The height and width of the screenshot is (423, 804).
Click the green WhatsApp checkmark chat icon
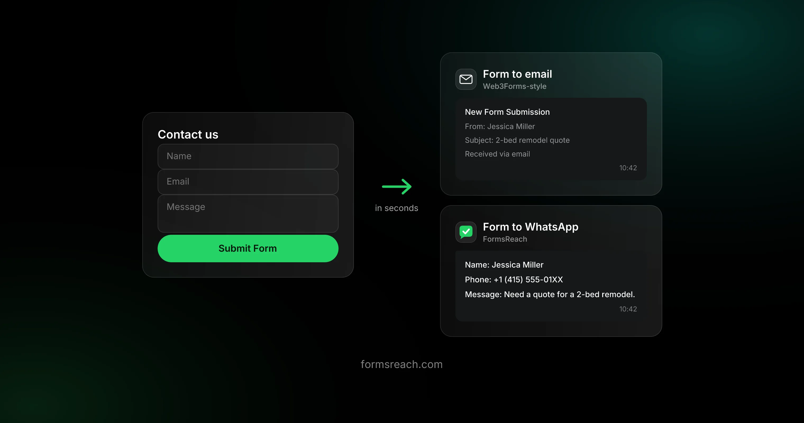coord(466,232)
